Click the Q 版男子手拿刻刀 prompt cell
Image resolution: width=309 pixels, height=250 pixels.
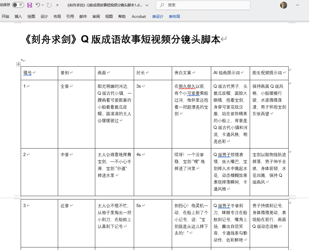230,223
